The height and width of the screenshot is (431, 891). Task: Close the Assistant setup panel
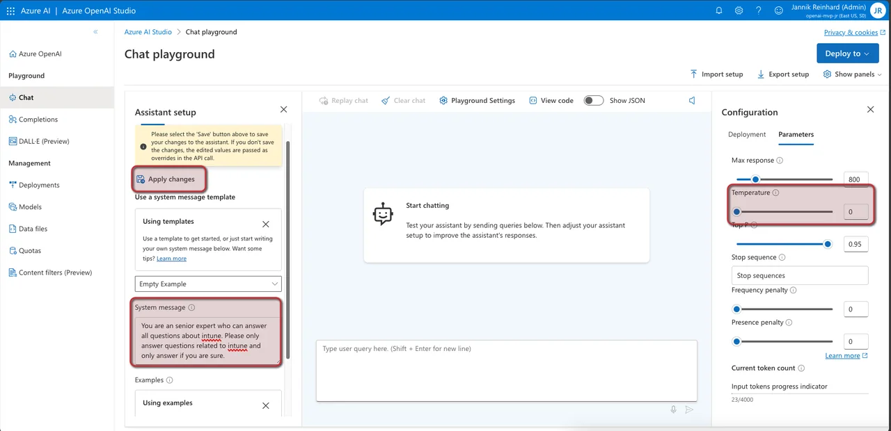(x=283, y=110)
